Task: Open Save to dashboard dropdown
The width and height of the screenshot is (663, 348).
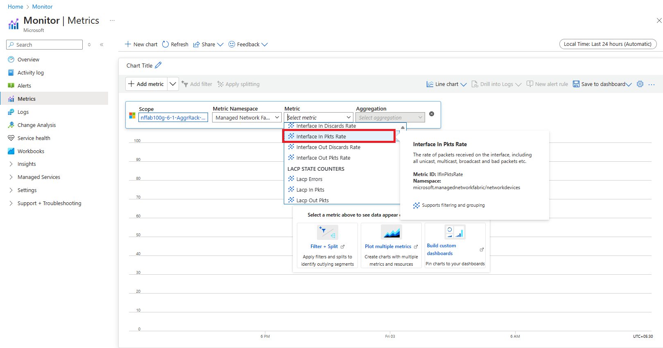Action: coord(602,84)
